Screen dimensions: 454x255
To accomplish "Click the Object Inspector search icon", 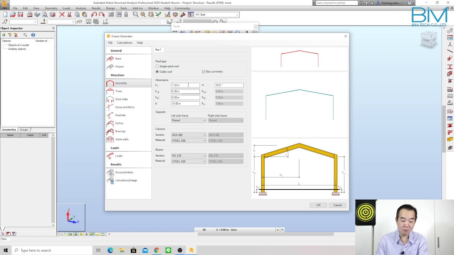I will (x=25, y=35).
